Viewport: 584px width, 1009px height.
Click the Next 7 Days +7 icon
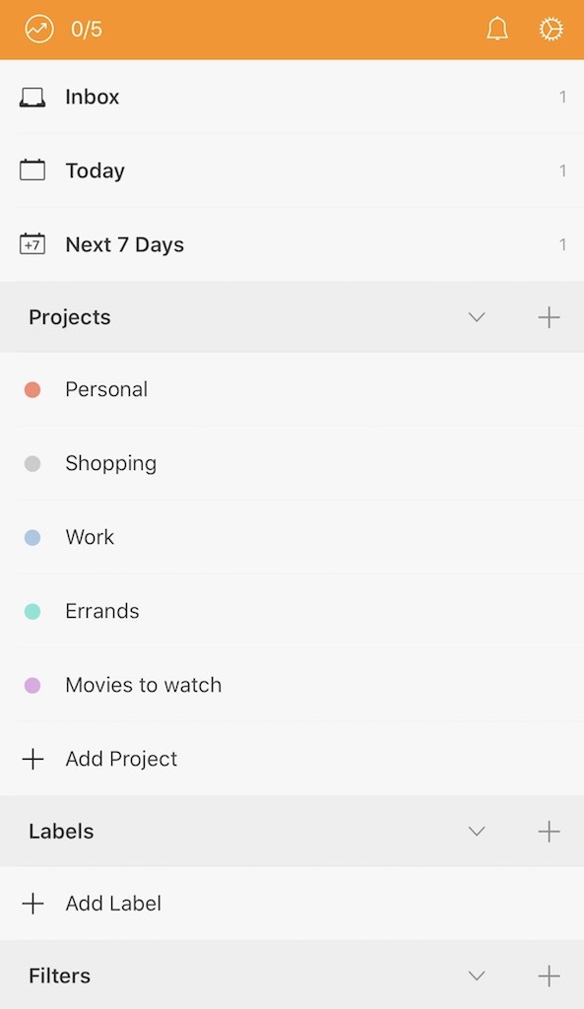point(32,243)
